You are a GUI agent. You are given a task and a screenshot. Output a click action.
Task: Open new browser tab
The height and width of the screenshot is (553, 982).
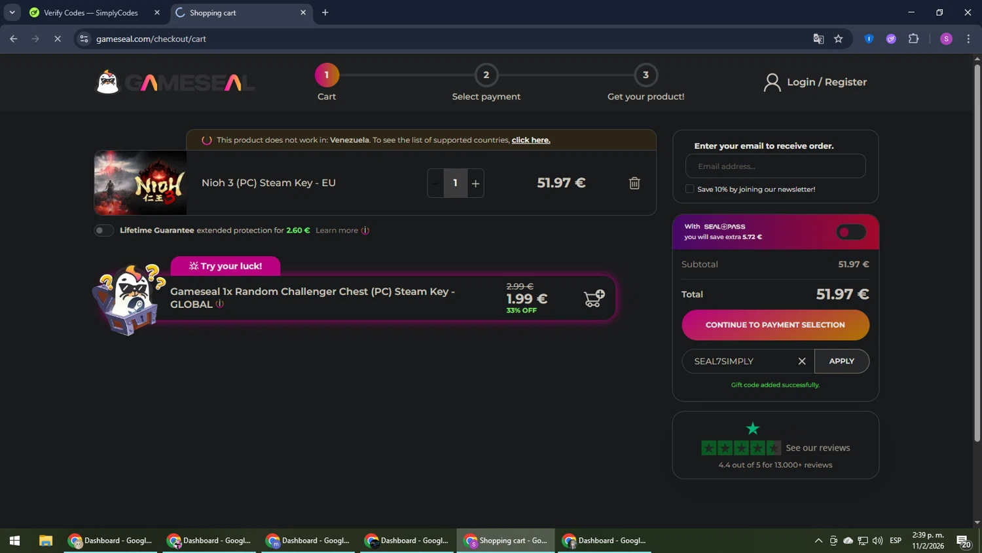point(325,12)
